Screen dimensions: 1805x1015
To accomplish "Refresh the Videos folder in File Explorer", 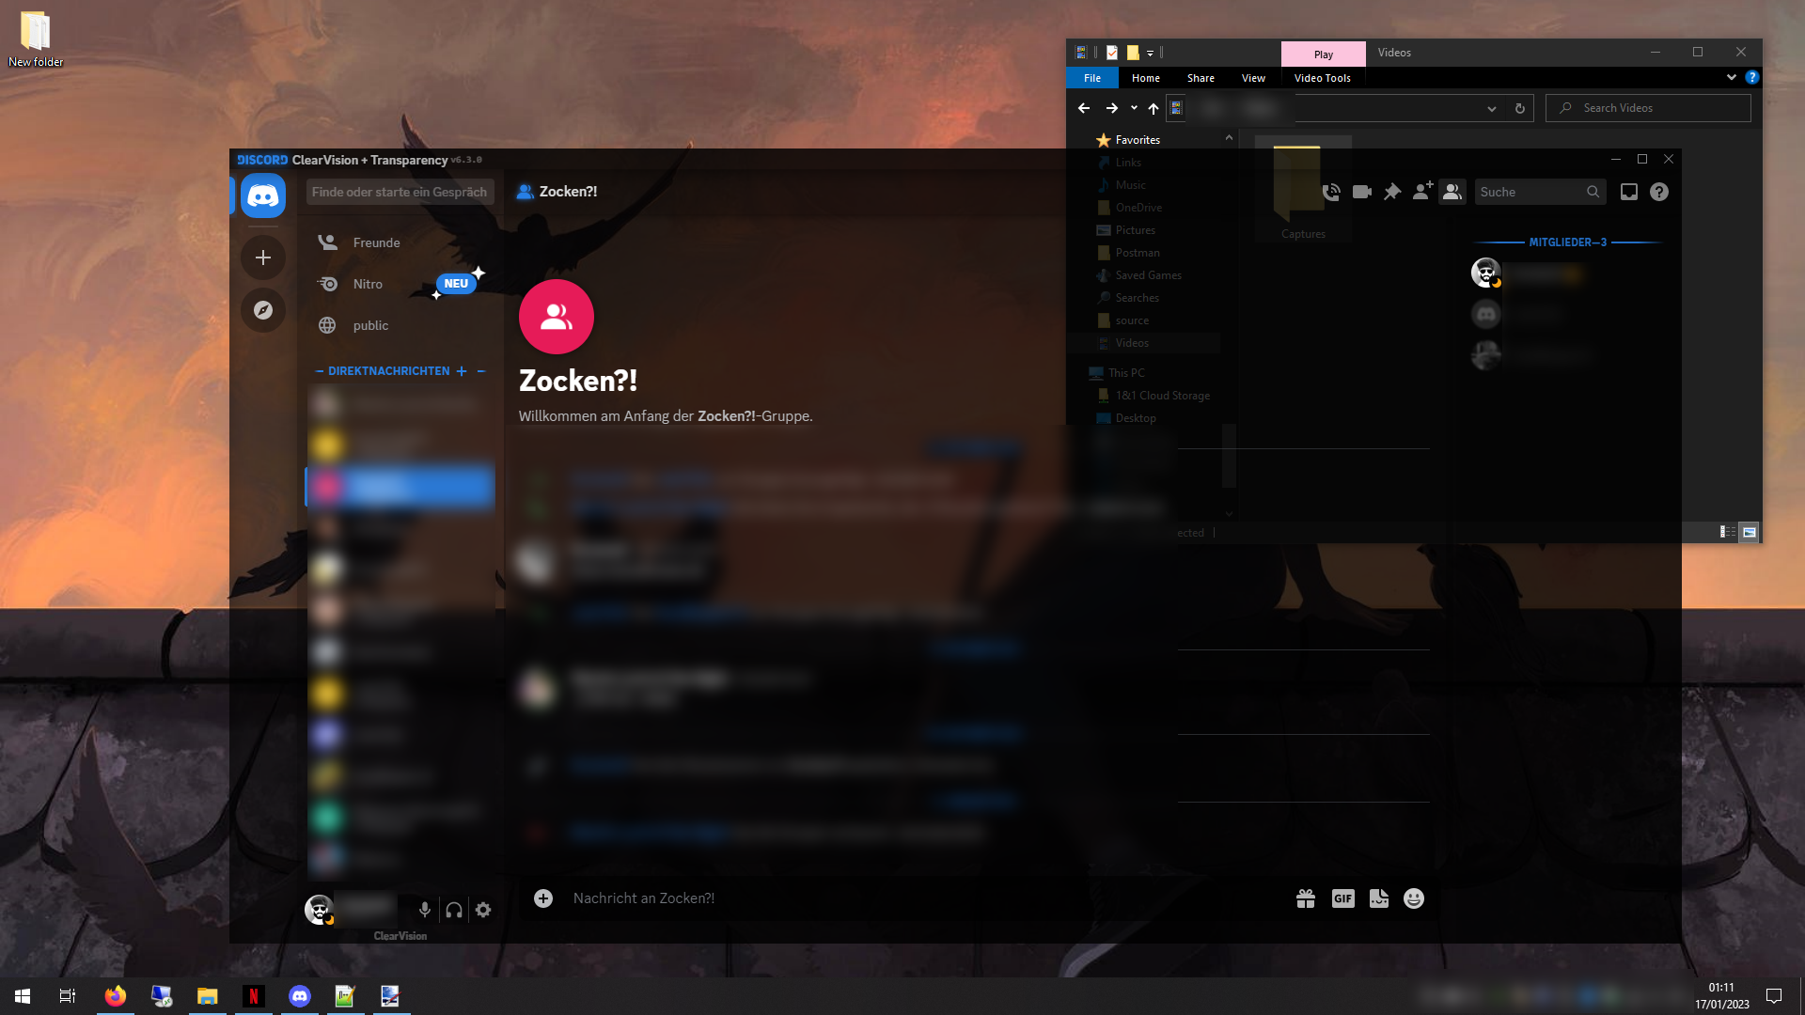I will 1520,108.
